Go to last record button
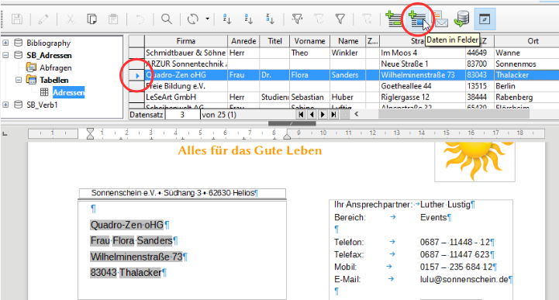The width and height of the screenshot is (559, 300). coord(333,115)
